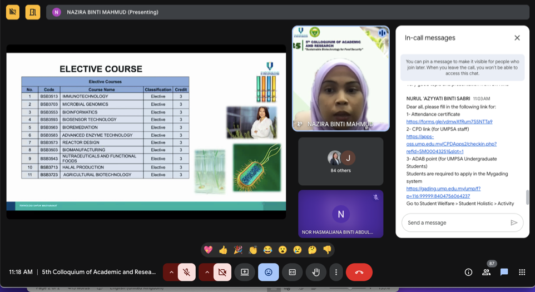Viewport: 535px width, 292px height.
Task: Click the muted mic icon on Nor Hasmaliana tile
Action: pos(375,197)
